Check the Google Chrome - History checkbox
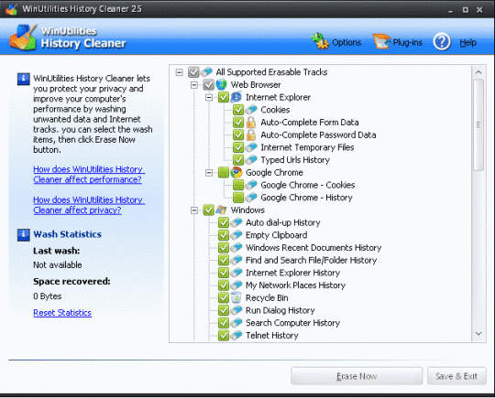 [238, 198]
